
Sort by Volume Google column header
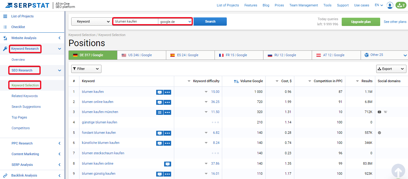248,81
